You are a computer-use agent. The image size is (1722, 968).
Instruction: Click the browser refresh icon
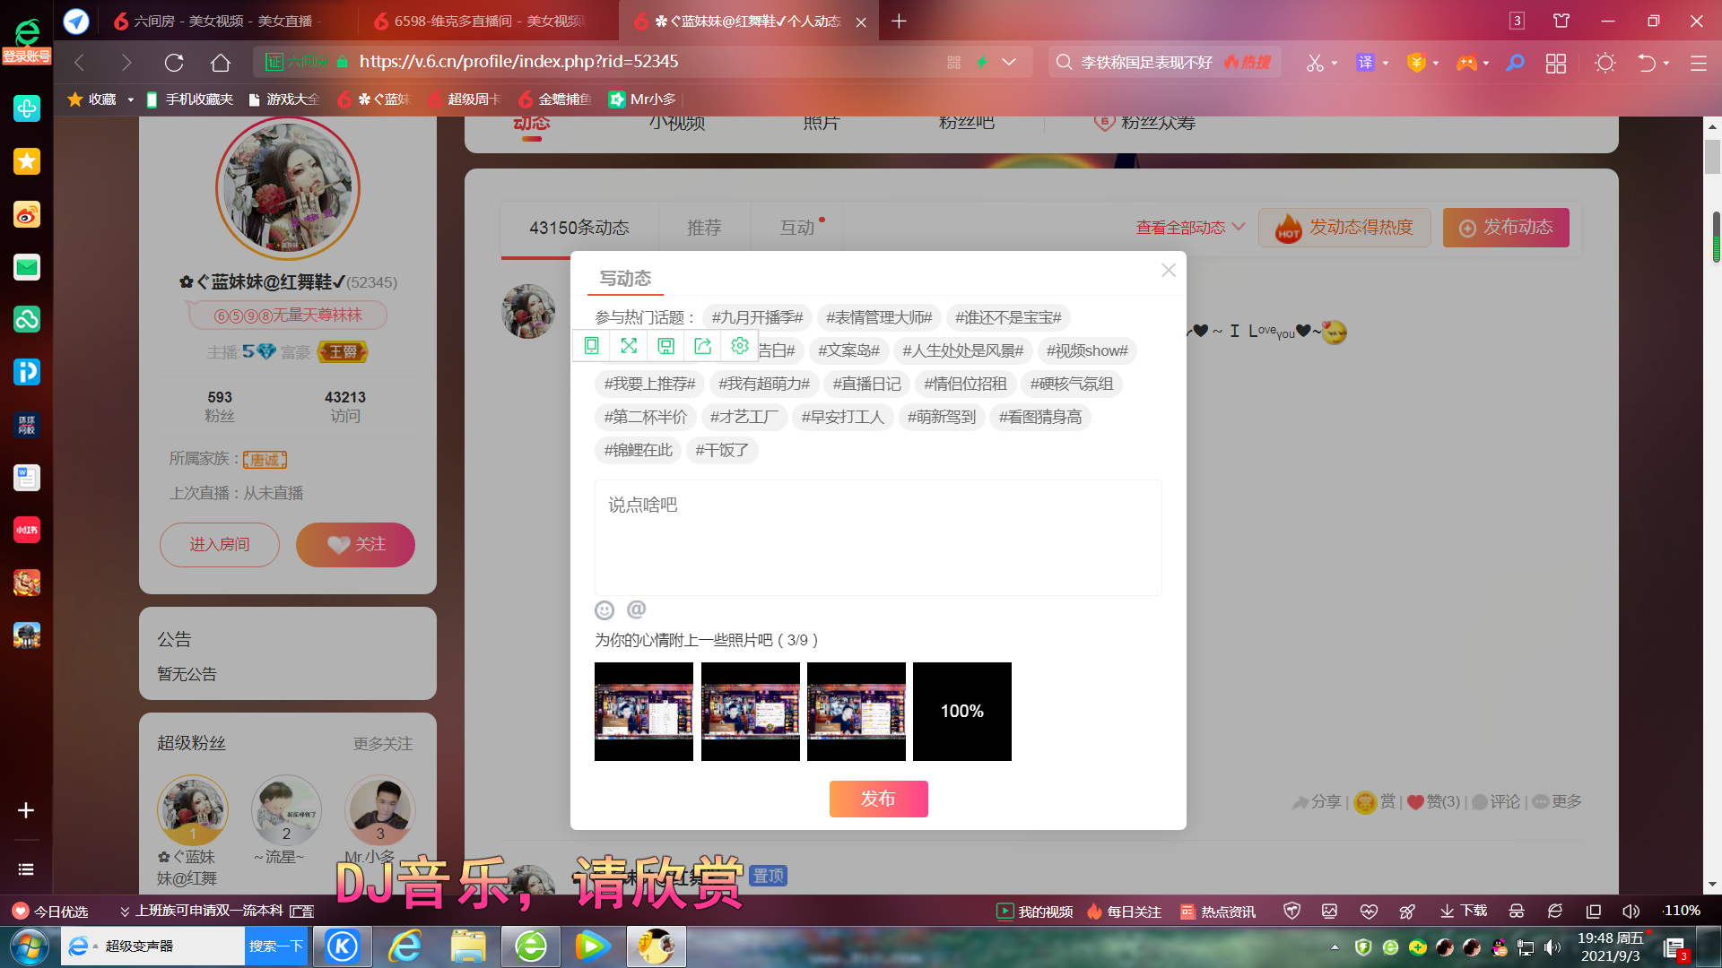coord(174,62)
